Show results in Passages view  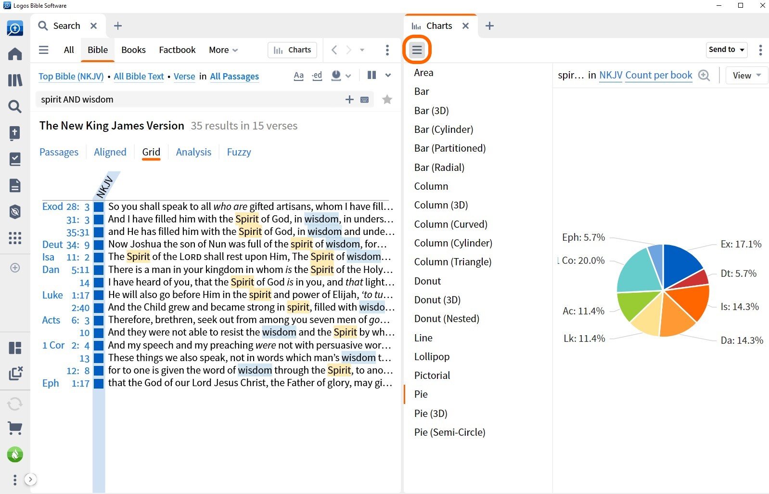(x=59, y=152)
